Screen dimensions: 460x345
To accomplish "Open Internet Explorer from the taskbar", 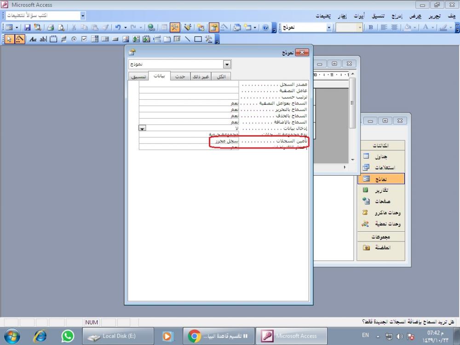I will click(40, 336).
